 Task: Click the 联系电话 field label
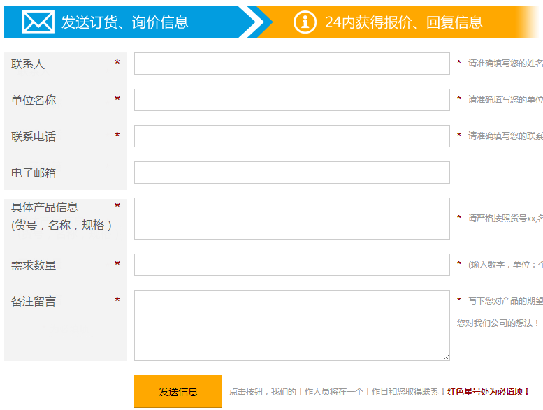pos(34,137)
